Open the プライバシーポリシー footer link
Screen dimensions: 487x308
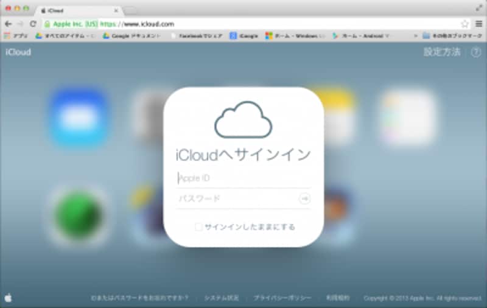[x=282, y=298]
